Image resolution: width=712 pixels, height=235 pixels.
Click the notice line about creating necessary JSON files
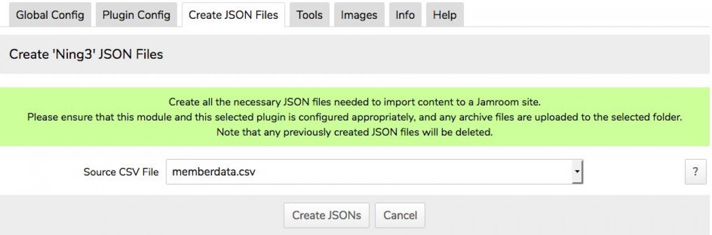pos(354,102)
